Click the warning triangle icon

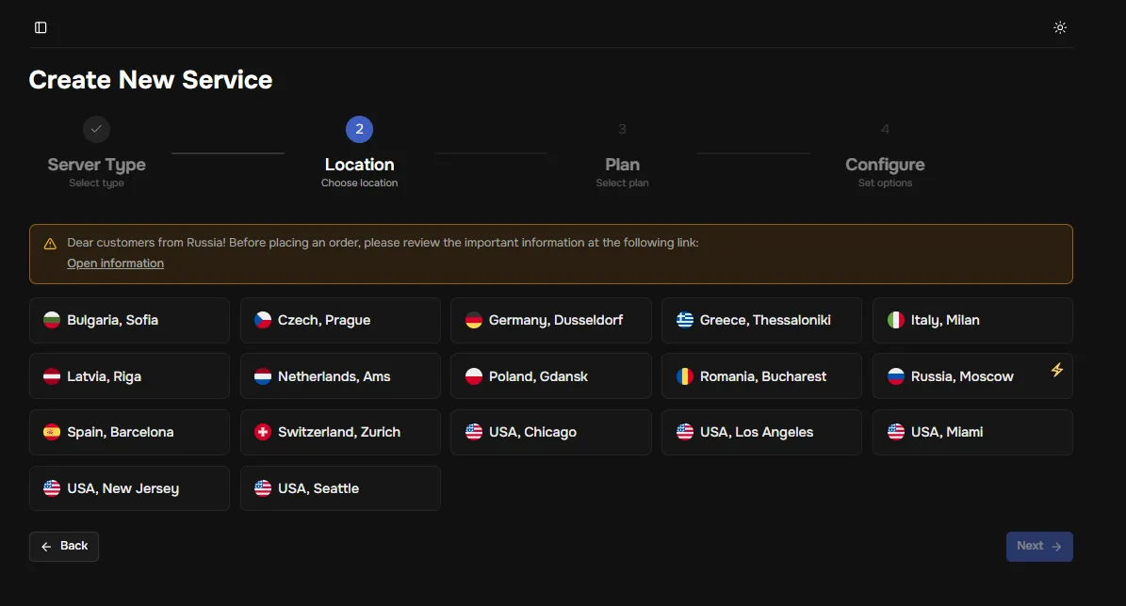(50, 244)
